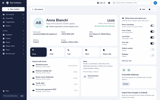
Task: Select the Suppliers group
Action: [13, 35]
